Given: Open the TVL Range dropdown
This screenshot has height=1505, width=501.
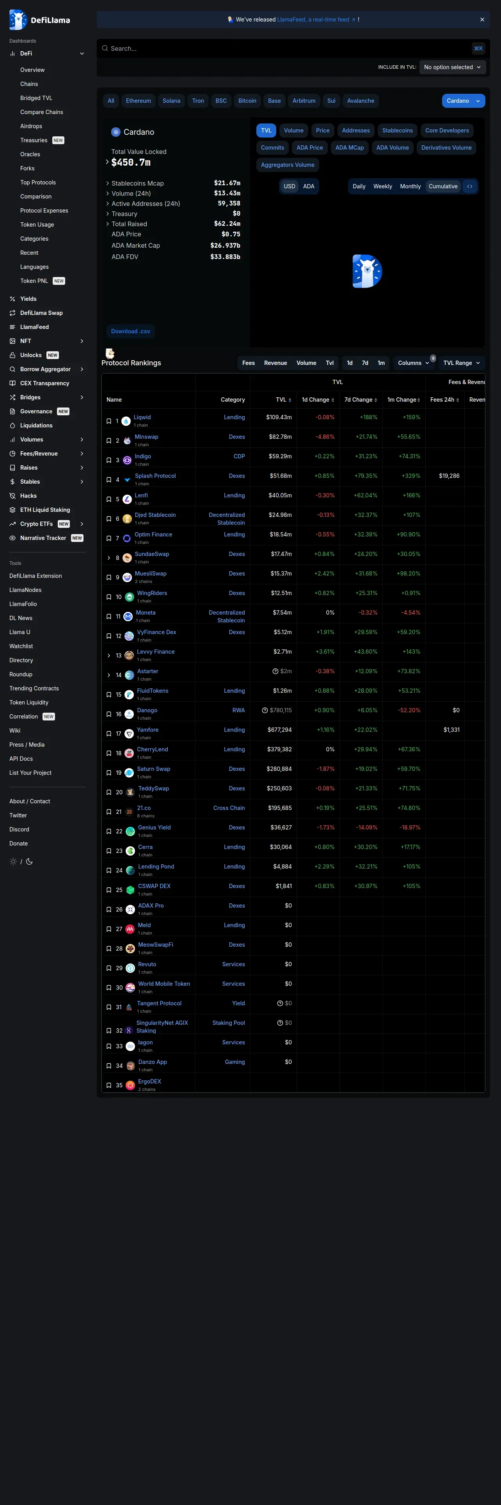Looking at the screenshot, I should [x=461, y=363].
